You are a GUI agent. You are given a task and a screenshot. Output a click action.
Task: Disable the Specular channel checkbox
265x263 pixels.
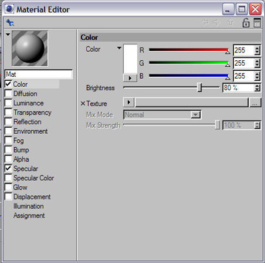9,168
